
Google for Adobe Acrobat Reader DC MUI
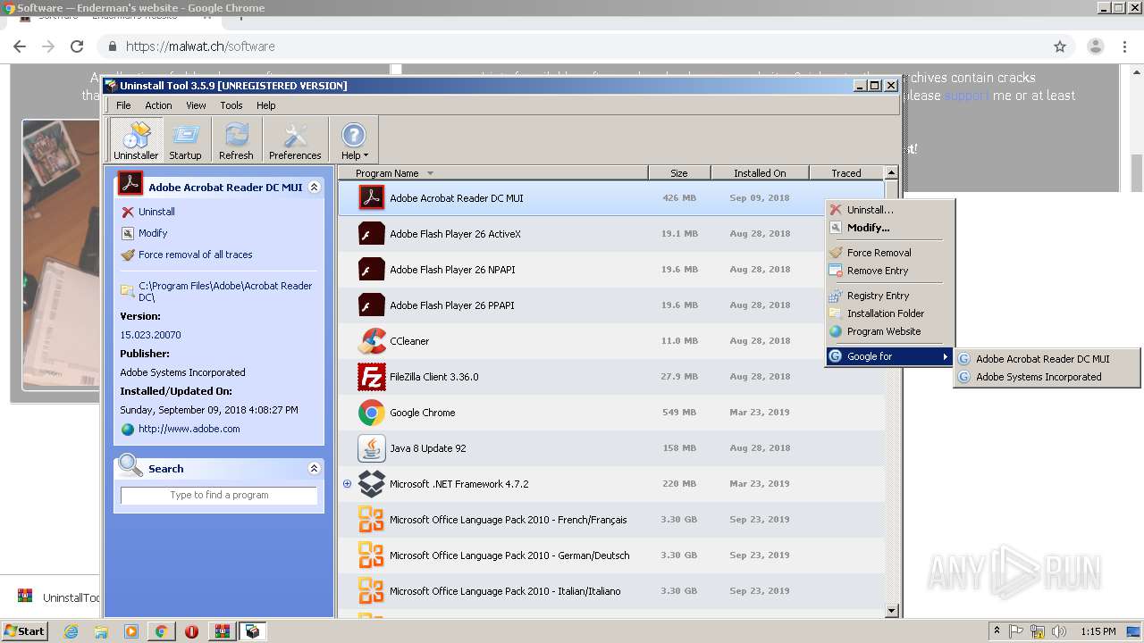[x=1047, y=359]
